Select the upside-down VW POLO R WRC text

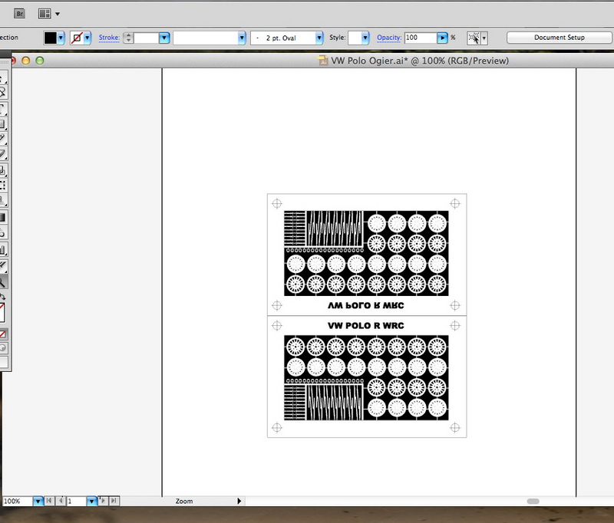366,305
